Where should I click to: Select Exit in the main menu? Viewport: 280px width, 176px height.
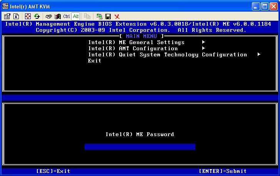[x=95, y=61]
